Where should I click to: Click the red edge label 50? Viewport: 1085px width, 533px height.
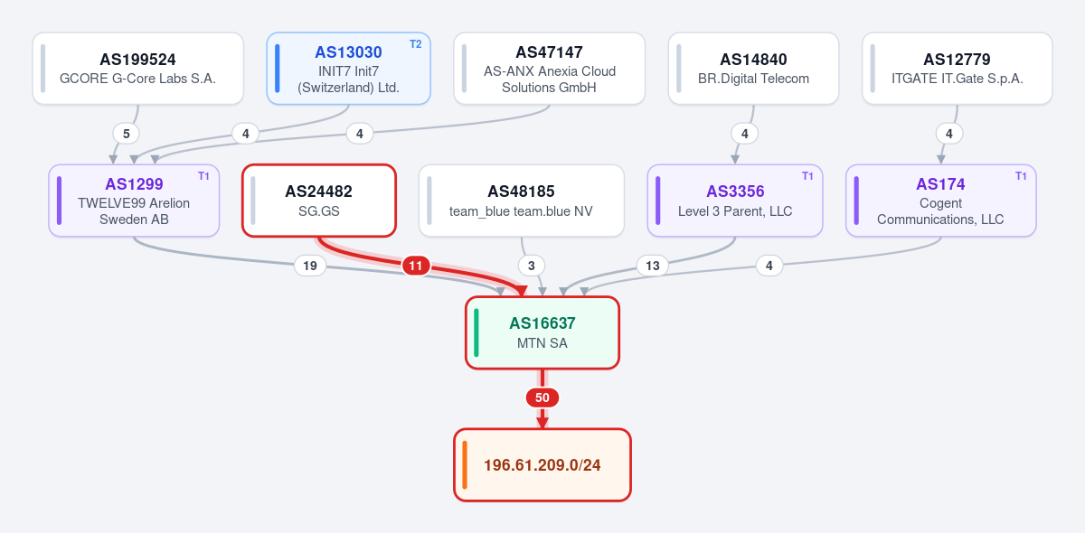tap(542, 397)
